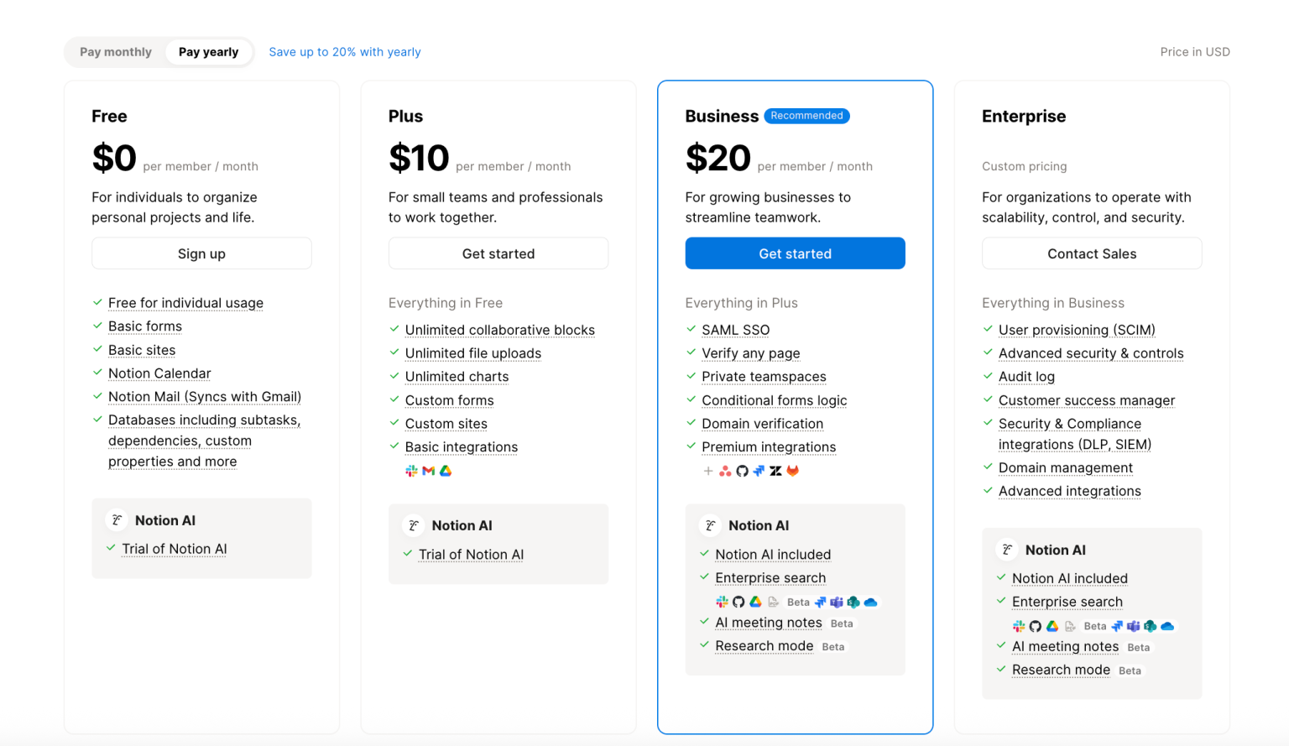Switch to the Pay monthly tab
Image resolution: width=1289 pixels, height=746 pixels.
pos(116,51)
